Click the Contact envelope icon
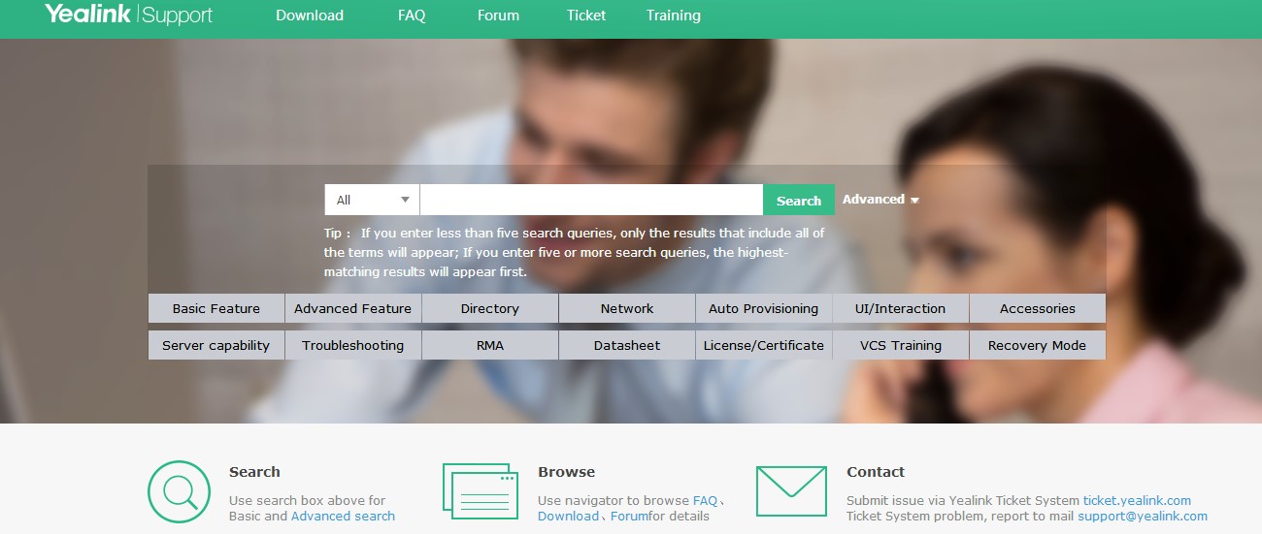The image size is (1262, 534). [791, 491]
